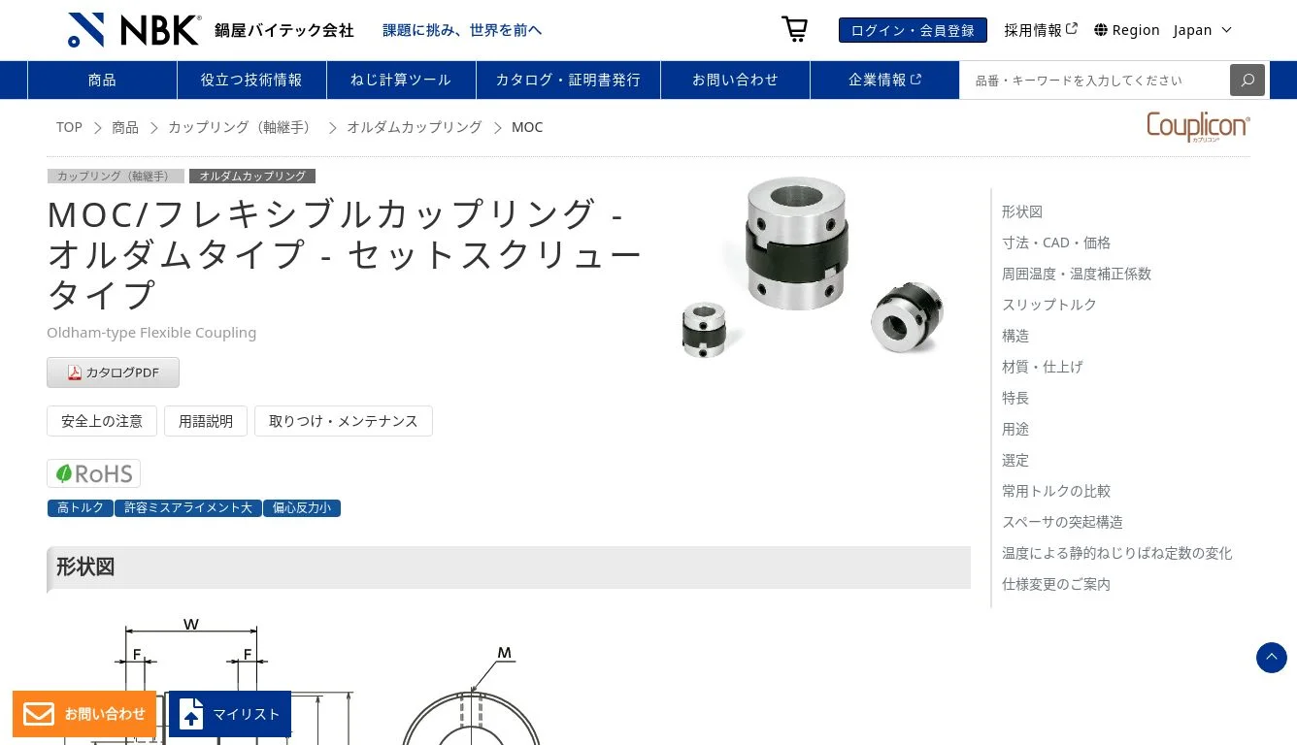Click the ログイン・会員登録 button

pos(913,30)
